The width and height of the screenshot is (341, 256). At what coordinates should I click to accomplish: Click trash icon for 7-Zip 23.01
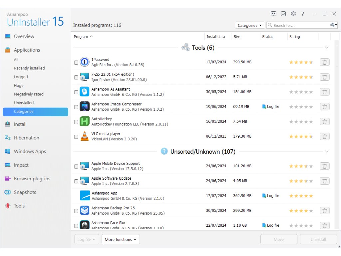[324, 77]
